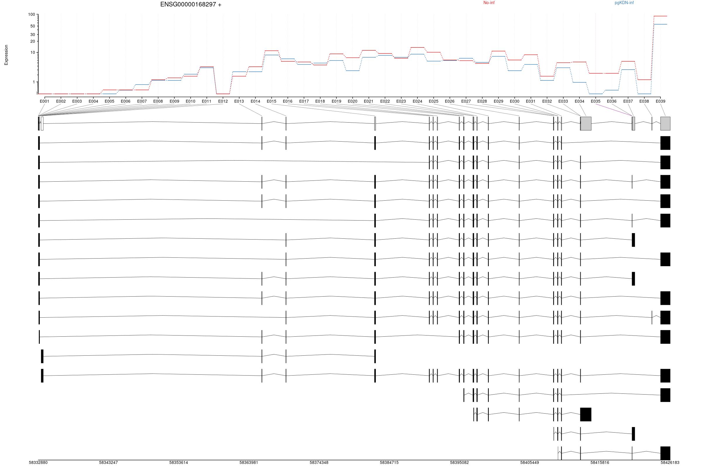This screenshot has width=702, height=468.
Task: Click exon label E003
Action: pos(77,101)
